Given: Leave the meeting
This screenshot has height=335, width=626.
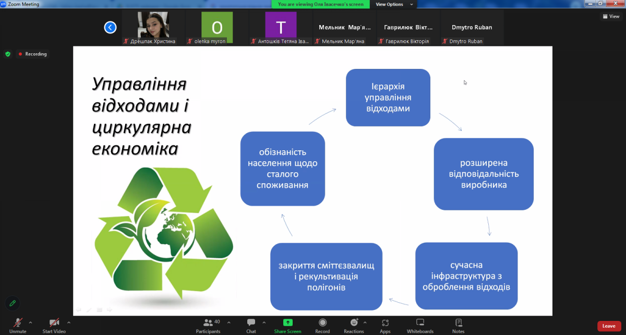Looking at the screenshot, I should tap(609, 326).
